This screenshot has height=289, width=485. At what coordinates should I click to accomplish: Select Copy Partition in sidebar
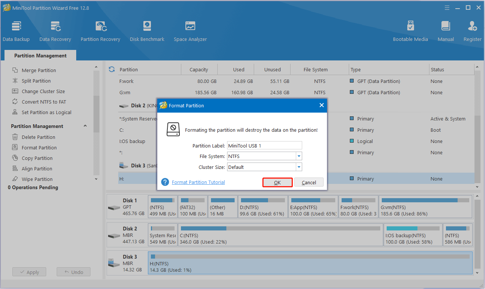(x=37, y=158)
